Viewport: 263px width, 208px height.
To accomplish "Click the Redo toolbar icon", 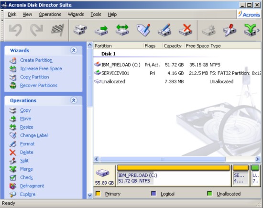I will (x=36, y=30).
